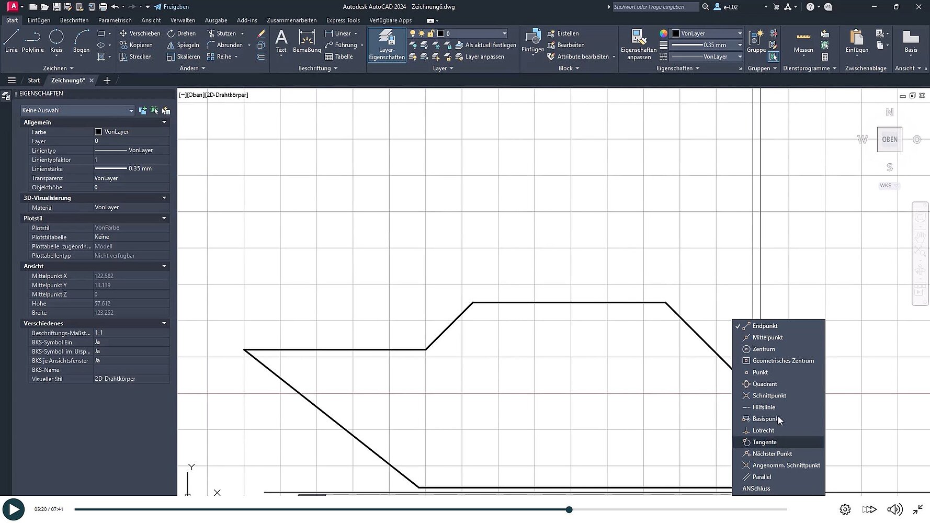
Task: Open the Keine Auswahl selection dropdown
Action: [77, 110]
